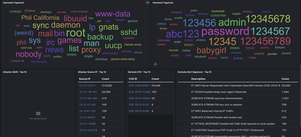Click the "Debian-exim" username tag
The image size is (301, 137).
(x=39, y=62)
